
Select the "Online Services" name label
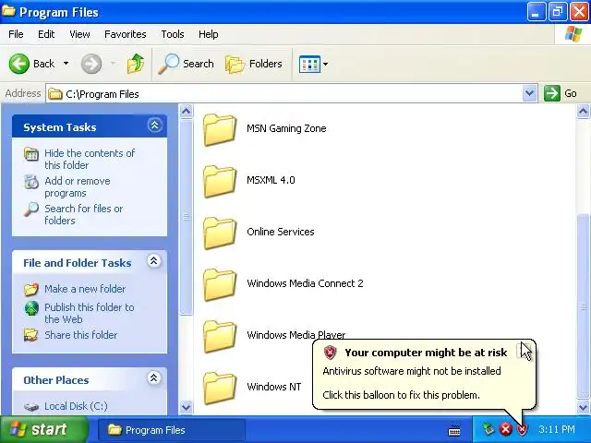pyautogui.click(x=281, y=232)
